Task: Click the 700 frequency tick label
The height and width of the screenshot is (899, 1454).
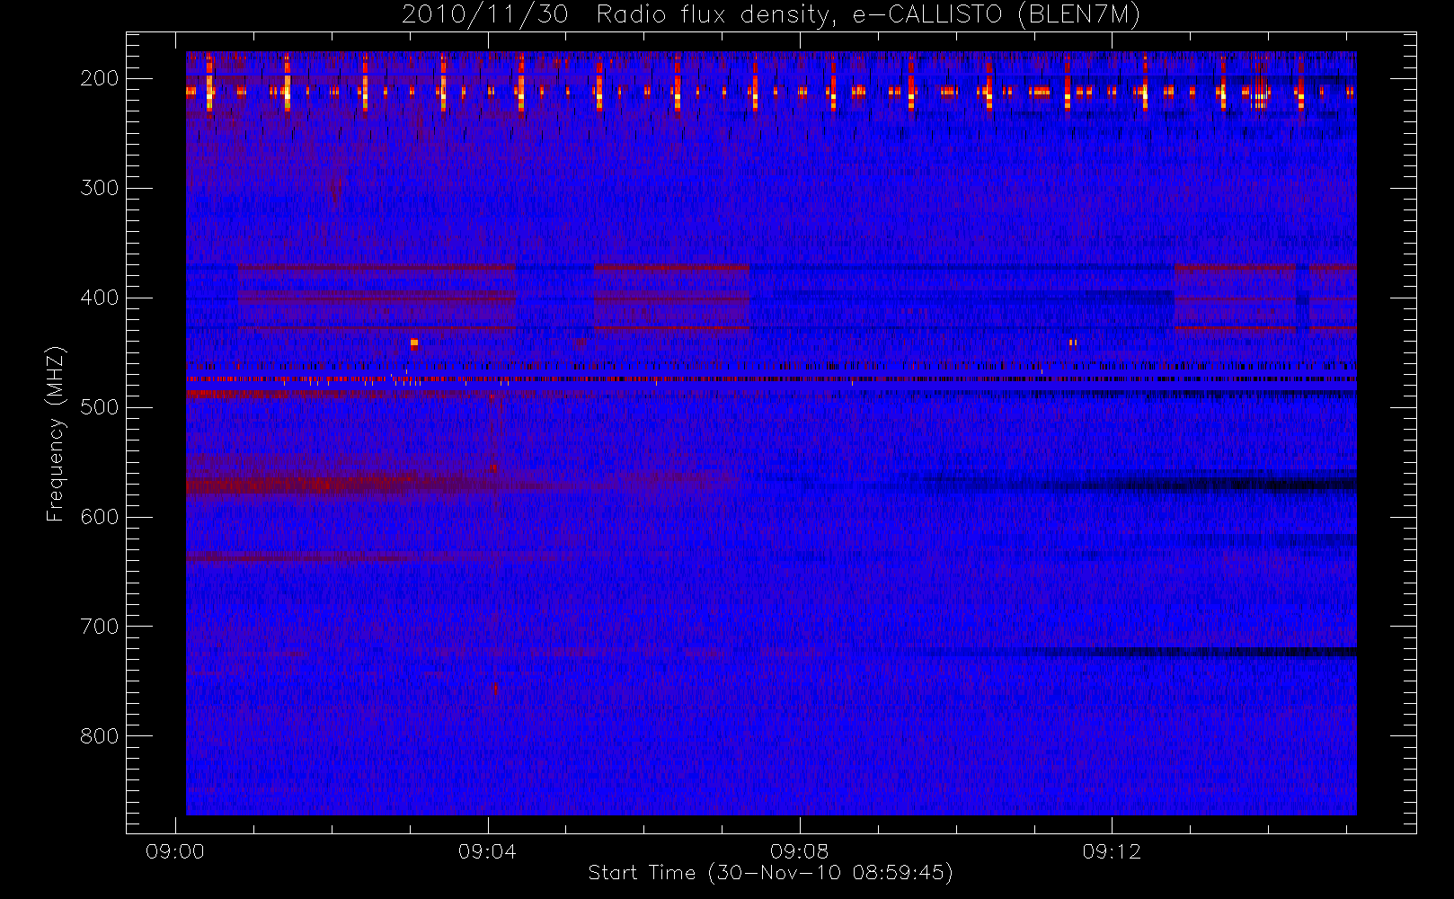Action: coord(100,627)
